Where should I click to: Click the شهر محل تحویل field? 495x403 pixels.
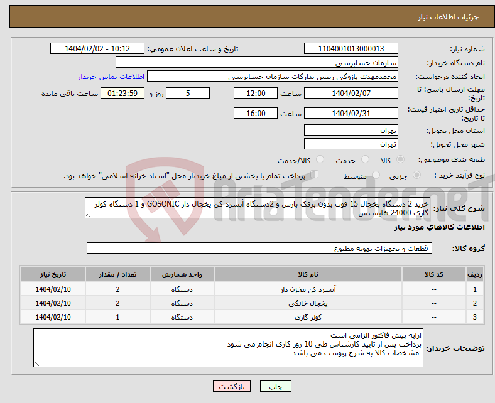pyautogui.click(x=351, y=144)
